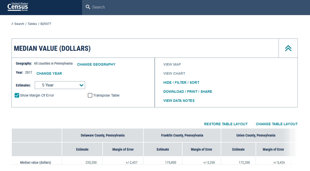Collapse the table header with double chevron
Screen dimensions: 310x171
coord(288,48)
